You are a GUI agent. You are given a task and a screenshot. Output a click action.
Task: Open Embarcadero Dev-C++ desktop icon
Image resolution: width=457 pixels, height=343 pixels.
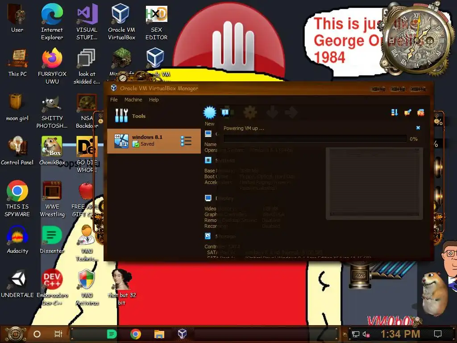coord(52,287)
